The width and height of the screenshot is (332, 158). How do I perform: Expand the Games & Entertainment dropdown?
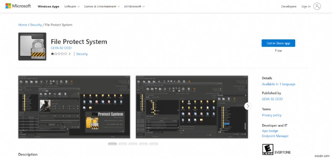click(x=102, y=7)
